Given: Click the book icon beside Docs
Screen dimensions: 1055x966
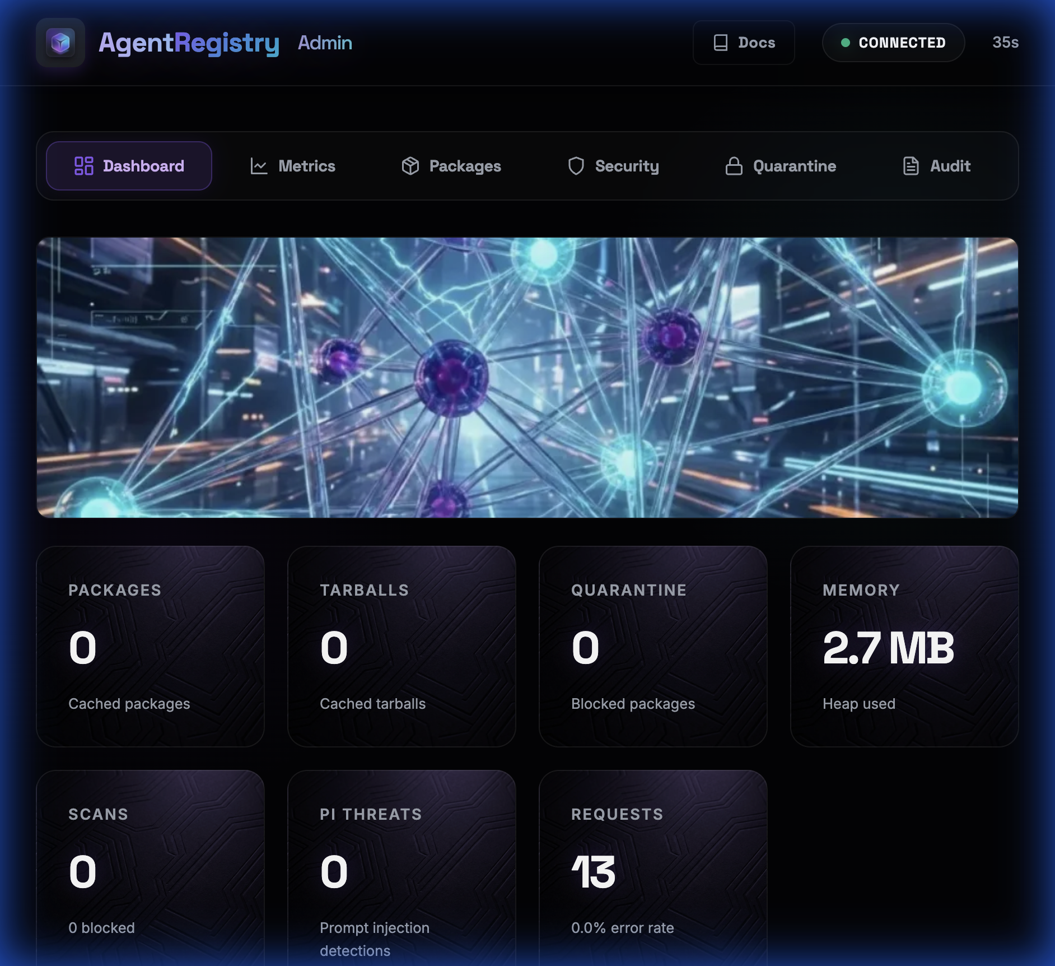Looking at the screenshot, I should pos(720,43).
